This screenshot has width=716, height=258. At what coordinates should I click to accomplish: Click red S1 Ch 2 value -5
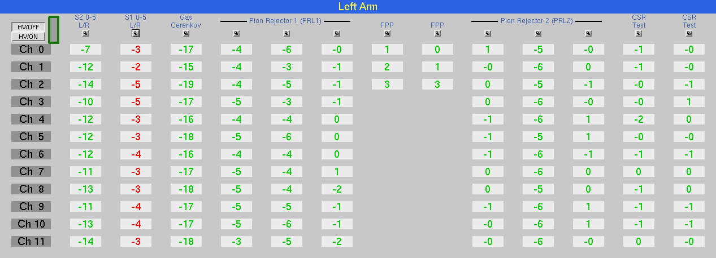point(136,84)
